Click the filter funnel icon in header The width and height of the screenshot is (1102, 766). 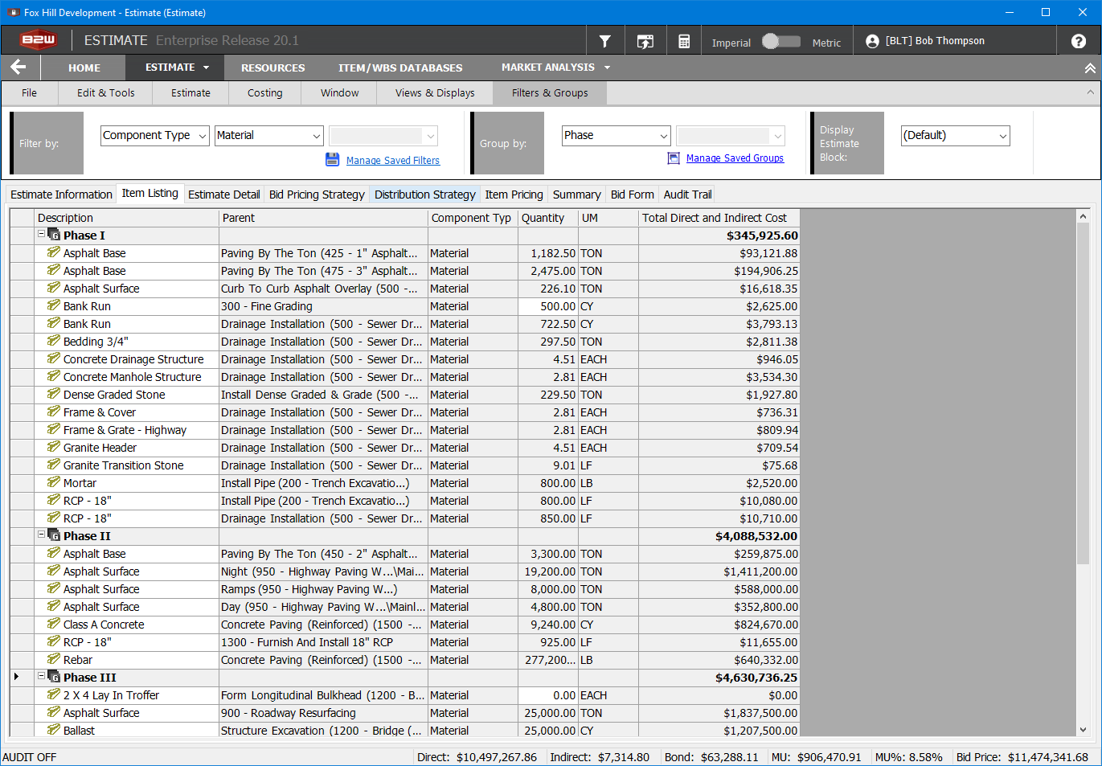pos(605,41)
